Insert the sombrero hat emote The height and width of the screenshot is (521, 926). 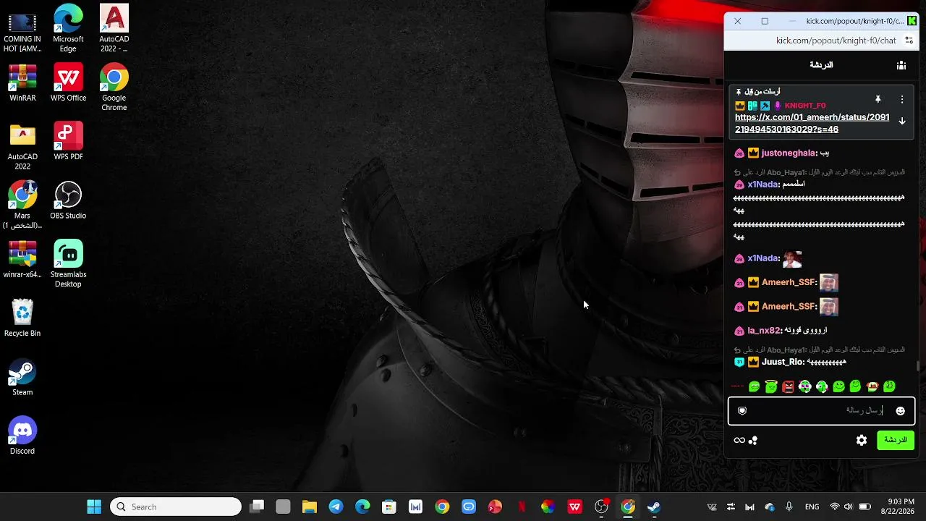(872, 387)
